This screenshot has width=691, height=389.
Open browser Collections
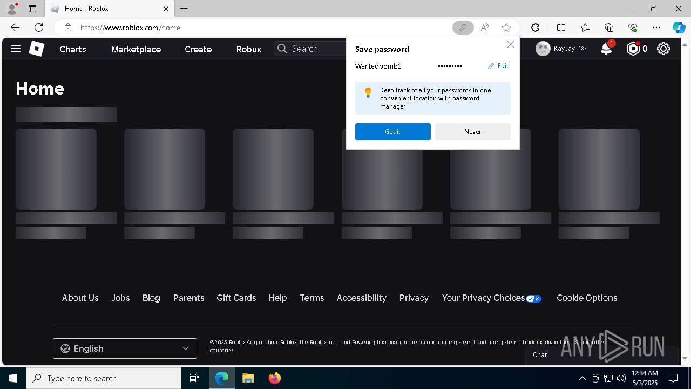(609, 28)
